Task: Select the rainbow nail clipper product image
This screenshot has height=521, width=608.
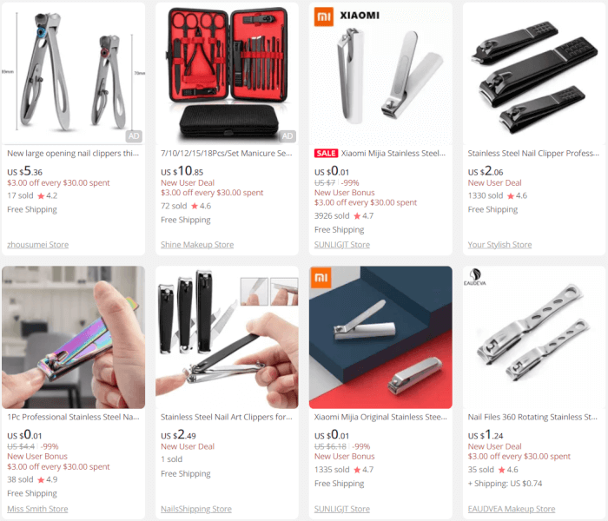Action: click(73, 337)
